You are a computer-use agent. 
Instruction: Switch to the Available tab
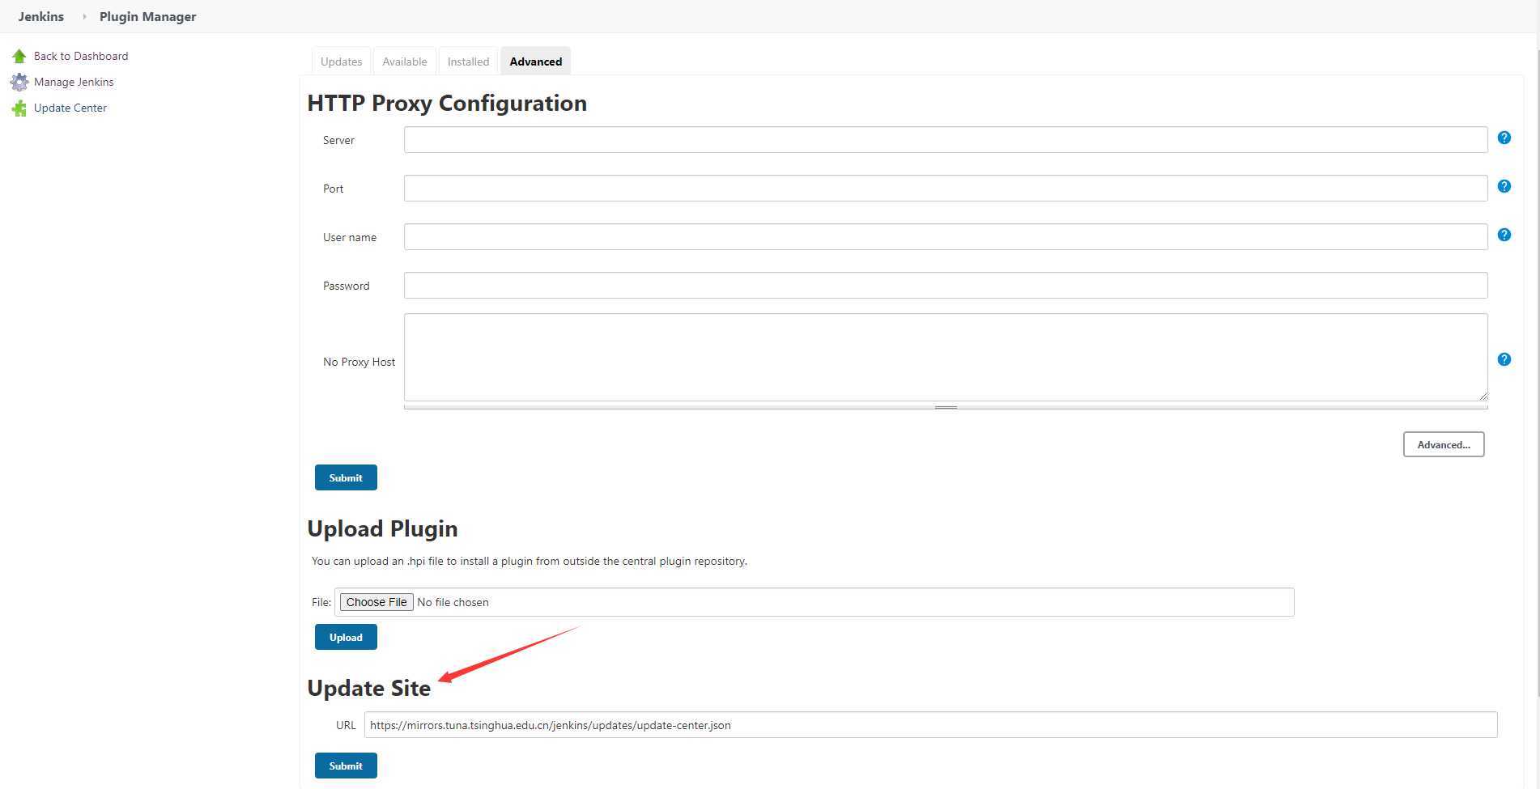[404, 62]
